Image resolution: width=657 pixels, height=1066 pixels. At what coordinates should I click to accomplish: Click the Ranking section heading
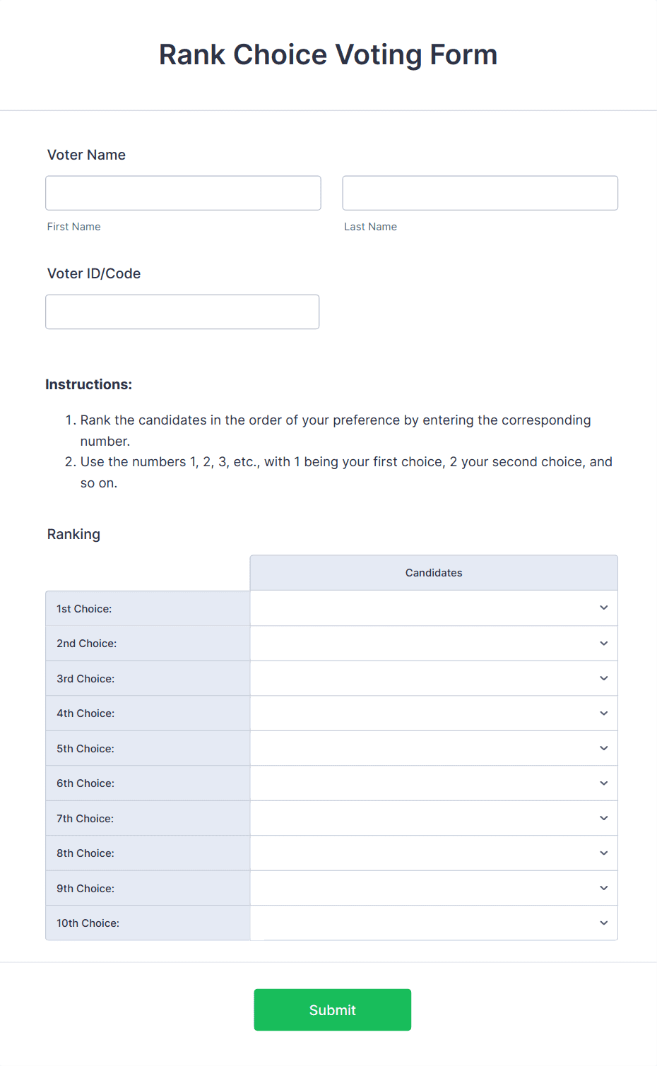[73, 534]
